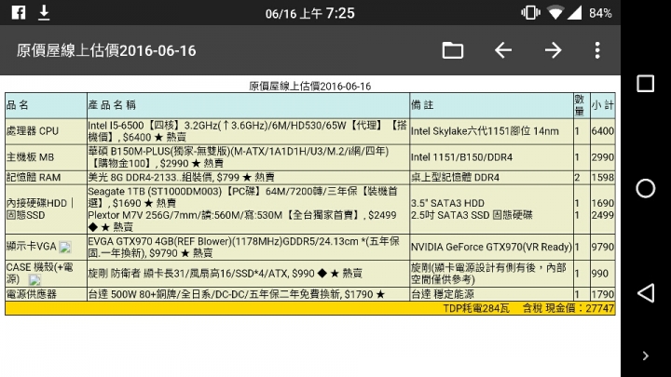Tap the 華碩 B150M-PLUS product description
Screen dimensions: 671x377
(239, 157)
